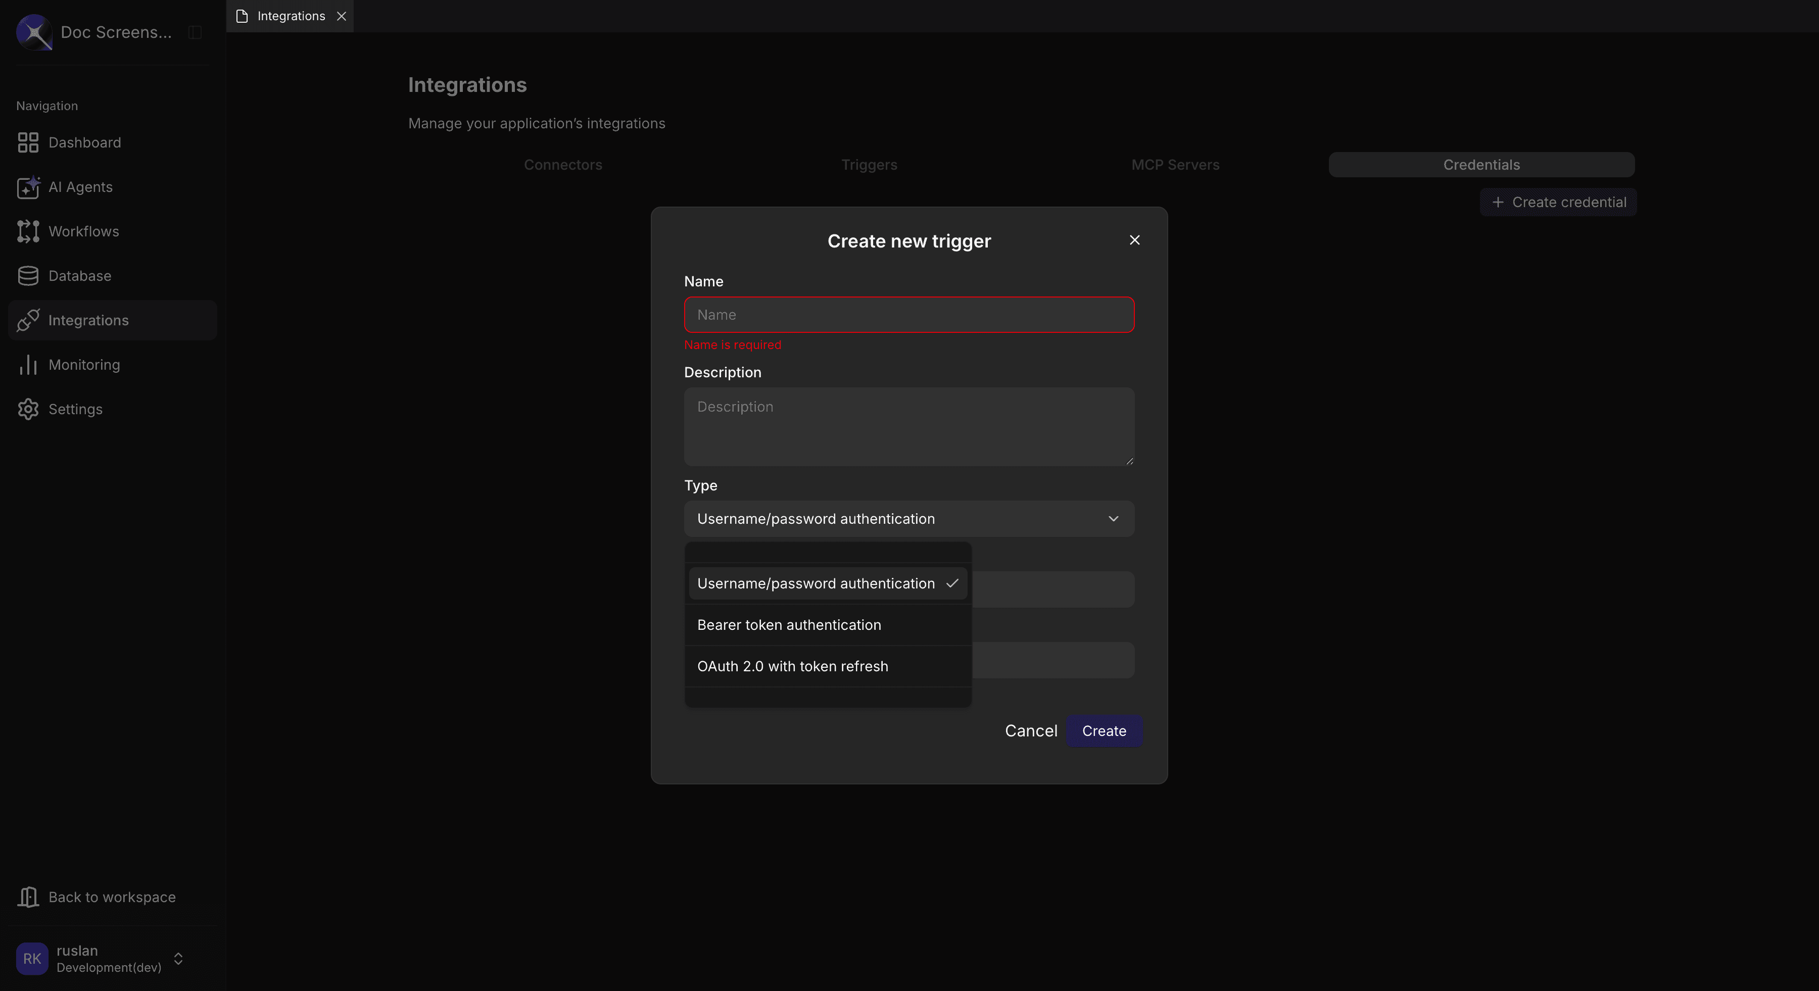
Task: Click the Create credential button
Action: click(x=1558, y=202)
